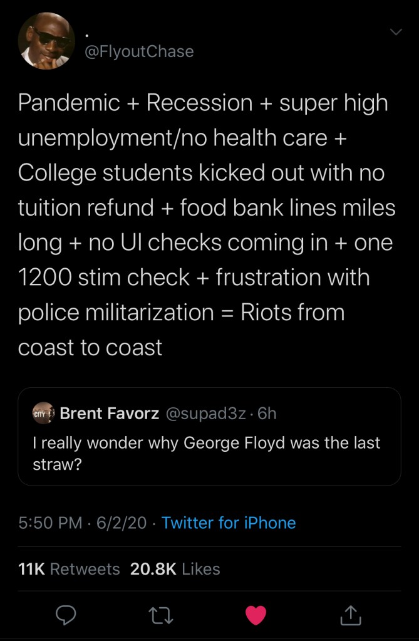
Task: Tap the 6h timestamp on quoted tweet
Action: 267,414
